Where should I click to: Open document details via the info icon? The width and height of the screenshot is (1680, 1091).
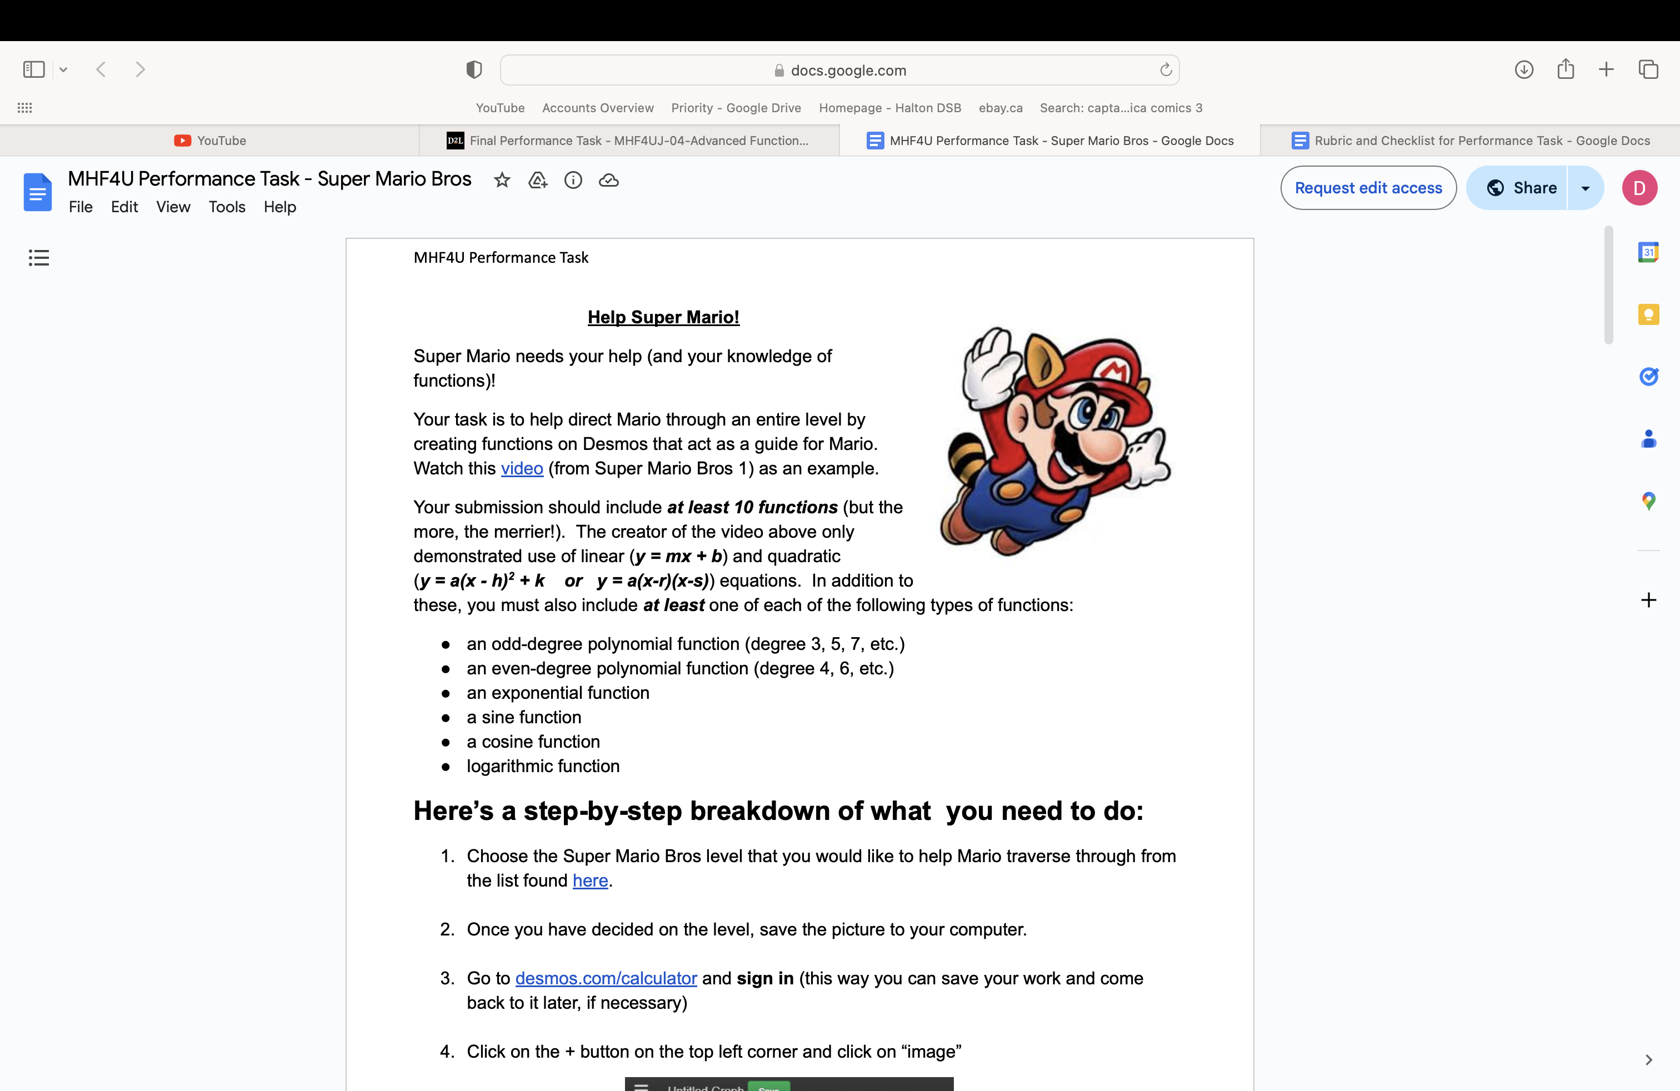coord(573,181)
